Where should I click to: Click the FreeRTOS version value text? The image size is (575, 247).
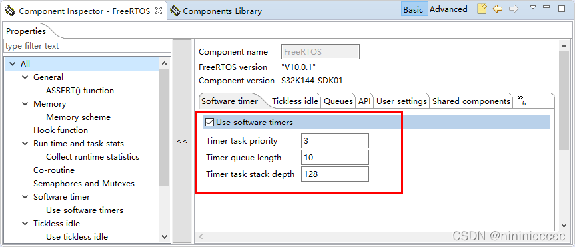(x=298, y=67)
